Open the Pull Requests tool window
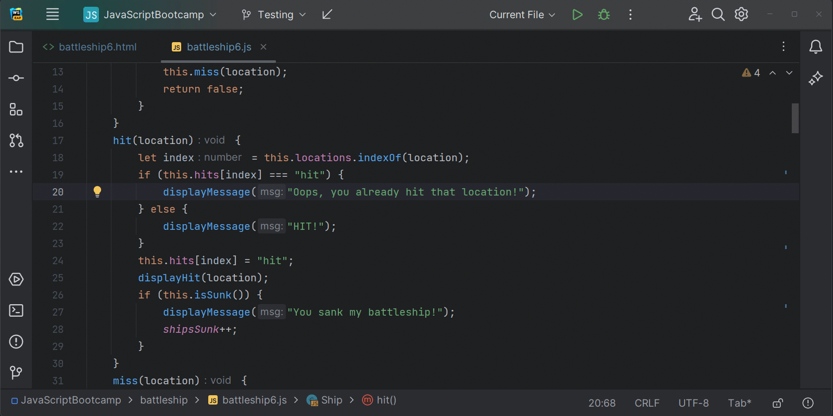Screen dimensions: 833x416 tap(16, 140)
